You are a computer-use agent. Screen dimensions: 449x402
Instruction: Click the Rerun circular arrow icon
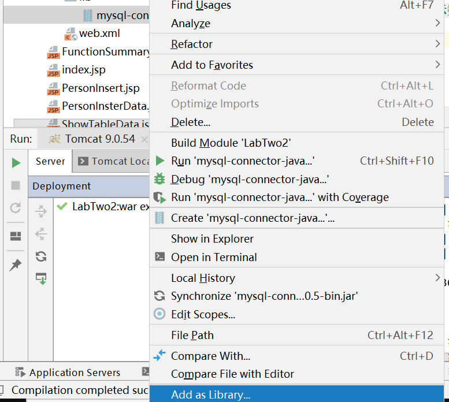coord(16,208)
